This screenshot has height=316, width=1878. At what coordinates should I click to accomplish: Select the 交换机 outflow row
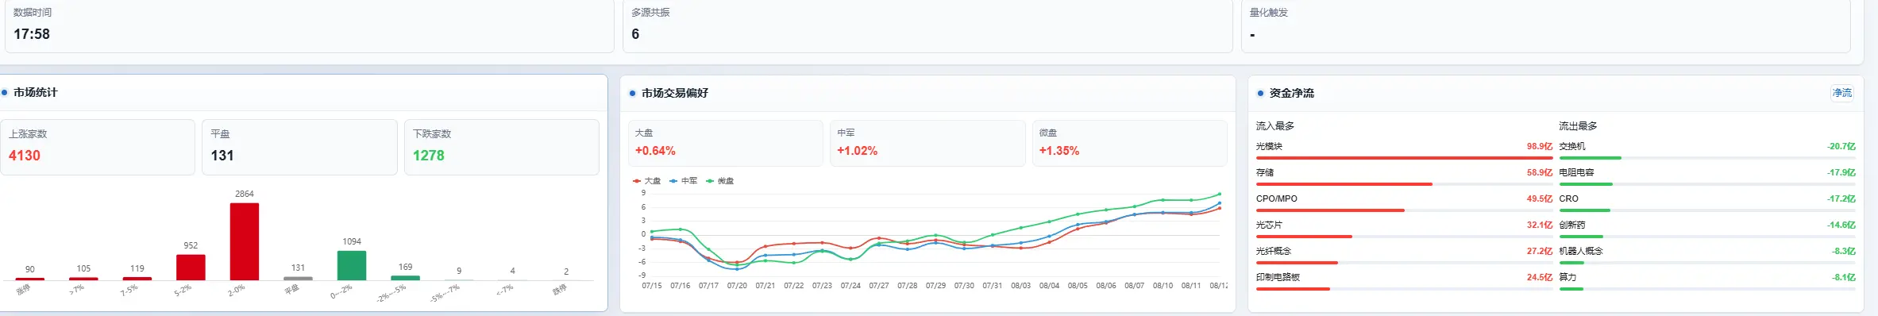[x=1707, y=150]
